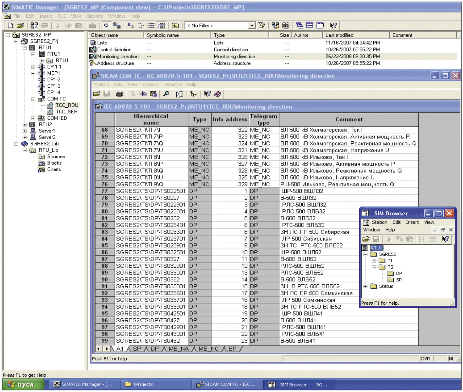The width and height of the screenshot is (463, 392).
Task: Click the Object name column header
Action: pyautogui.click(x=116, y=35)
